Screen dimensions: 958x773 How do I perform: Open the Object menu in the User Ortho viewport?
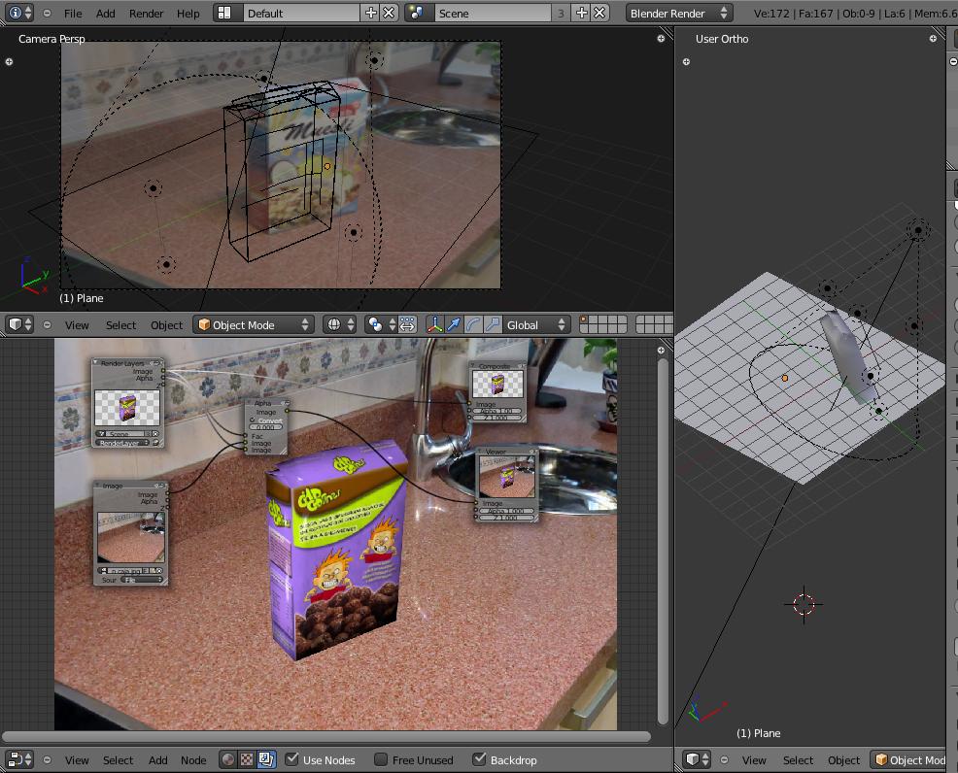coord(843,760)
